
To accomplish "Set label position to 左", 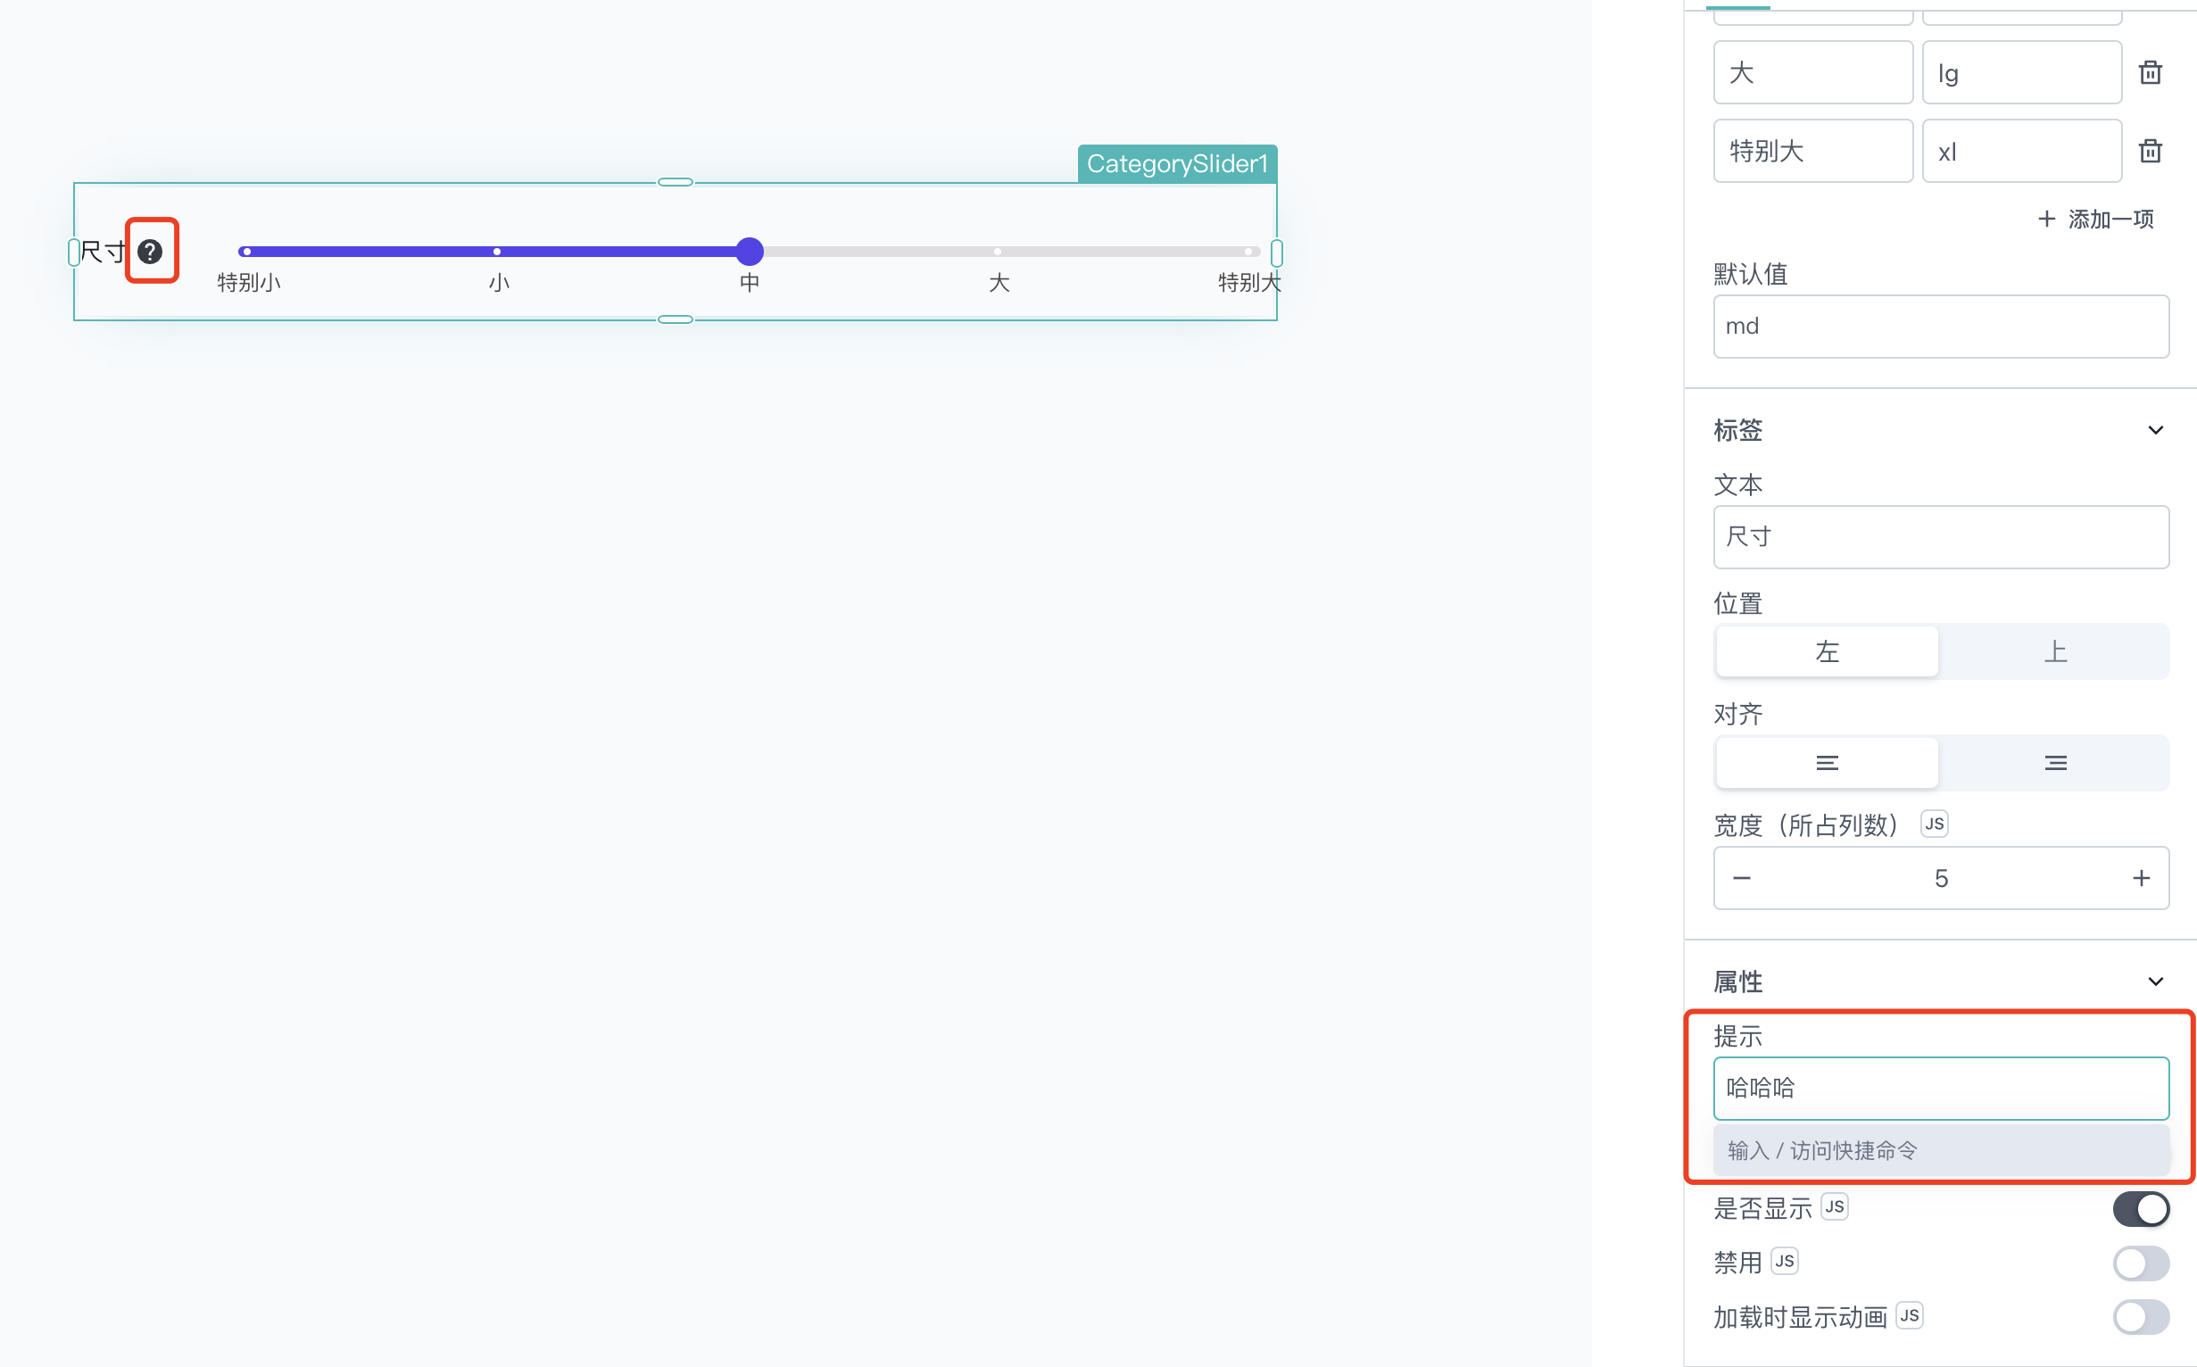I will pyautogui.click(x=1828, y=651).
